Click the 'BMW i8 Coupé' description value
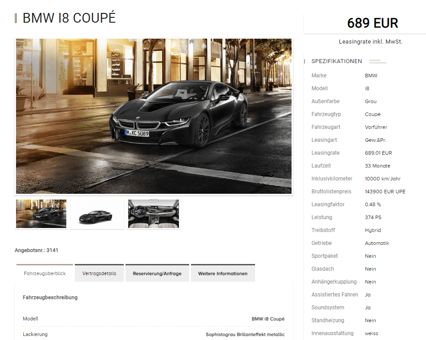The image size is (426, 340). pyautogui.click(x=268, y=319)
